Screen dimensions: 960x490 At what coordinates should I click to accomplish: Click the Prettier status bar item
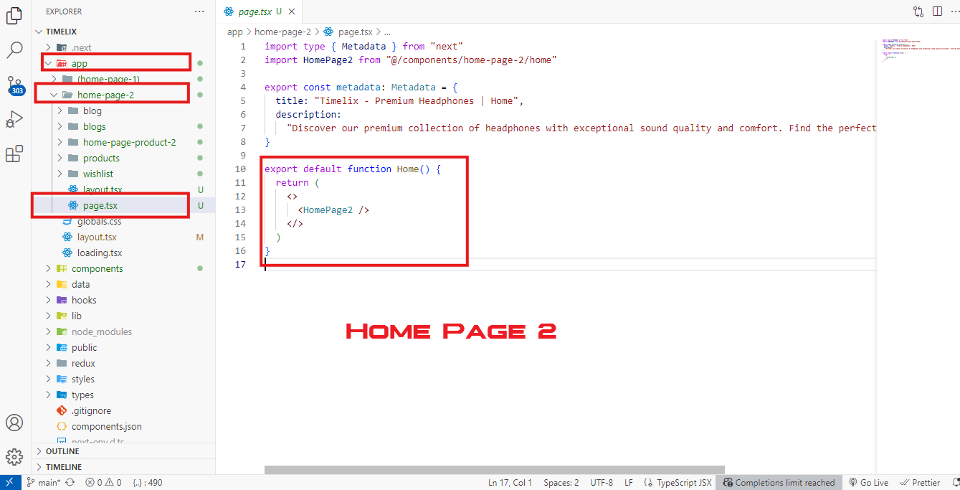point(920,483)
